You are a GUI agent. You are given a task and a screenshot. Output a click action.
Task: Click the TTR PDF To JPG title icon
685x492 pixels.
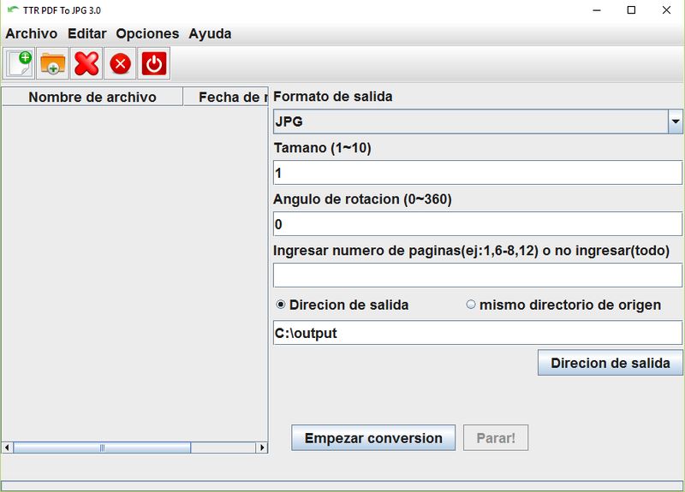coord(13,9)
